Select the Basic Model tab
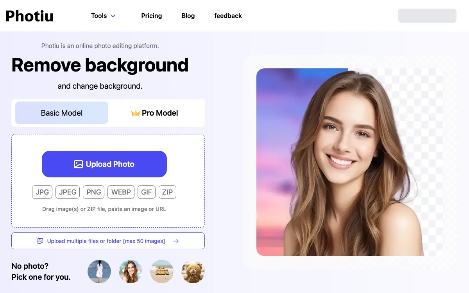Screen dimensions: 469x293 pyautogui.click(x=62, y=113)
